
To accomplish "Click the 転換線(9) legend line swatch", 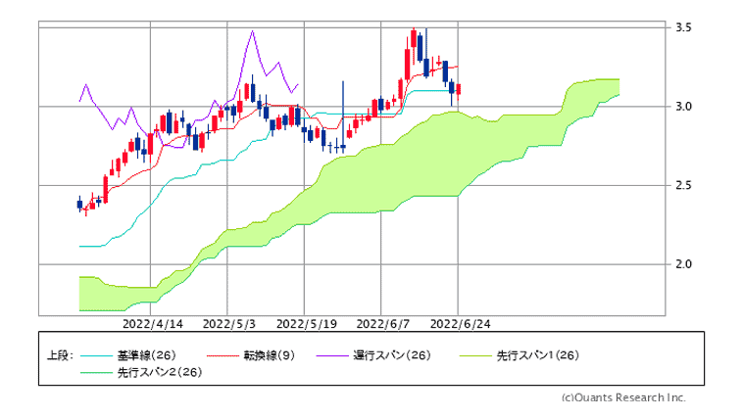I will pyautogui.click(x=222, y=355).
